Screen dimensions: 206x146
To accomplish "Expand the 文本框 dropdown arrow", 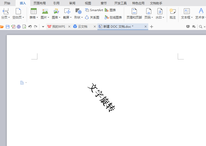I will [192, 18].
